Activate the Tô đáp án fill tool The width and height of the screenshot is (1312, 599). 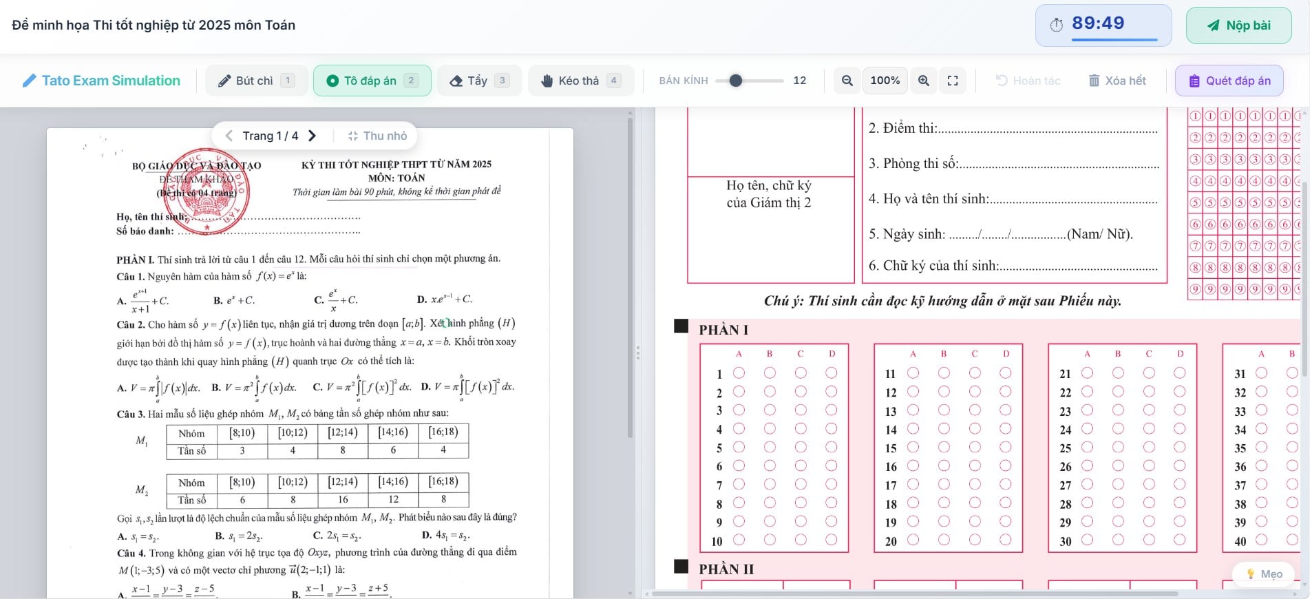tap(372, 81)
